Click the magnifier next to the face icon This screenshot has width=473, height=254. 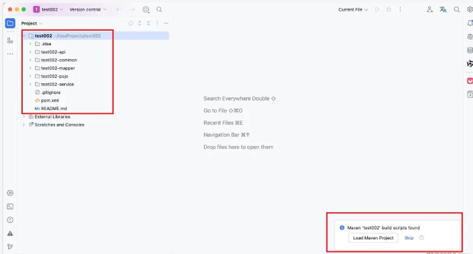pos(159,9)
